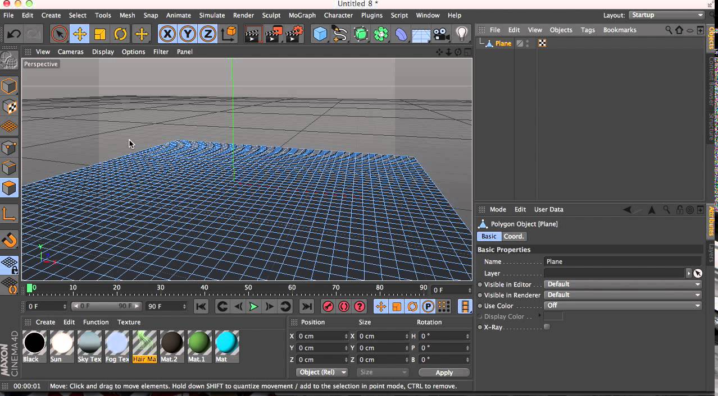
Task: Toggle the Z axis lock
Action: click(x=208, y=34)
